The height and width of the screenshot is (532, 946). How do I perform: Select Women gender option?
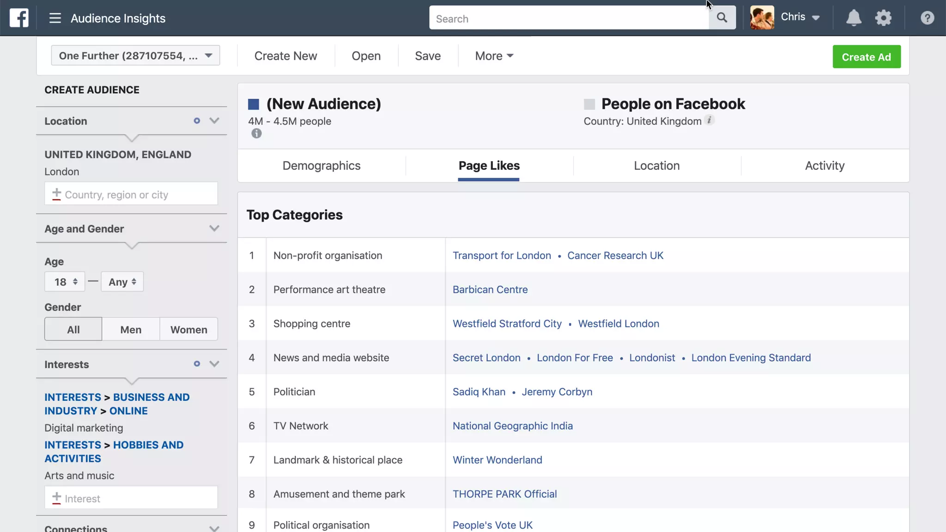(x=188, y=329)
